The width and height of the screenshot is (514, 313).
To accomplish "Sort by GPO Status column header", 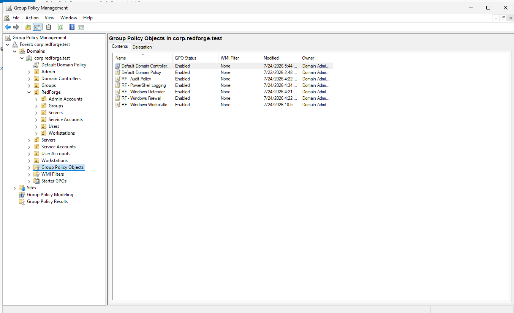I will (195, 58).
